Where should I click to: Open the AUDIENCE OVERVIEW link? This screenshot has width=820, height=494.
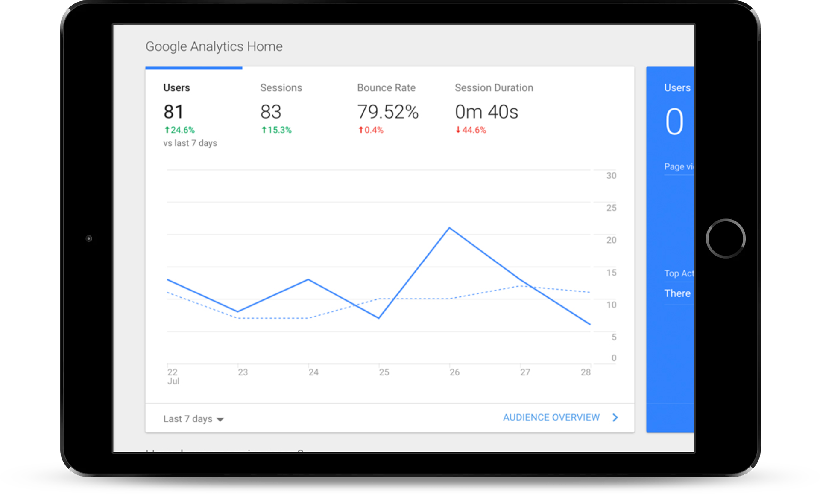(551, 417)
